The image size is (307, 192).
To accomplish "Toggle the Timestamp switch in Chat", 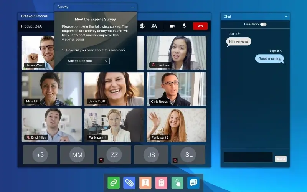I will point(263,24).
